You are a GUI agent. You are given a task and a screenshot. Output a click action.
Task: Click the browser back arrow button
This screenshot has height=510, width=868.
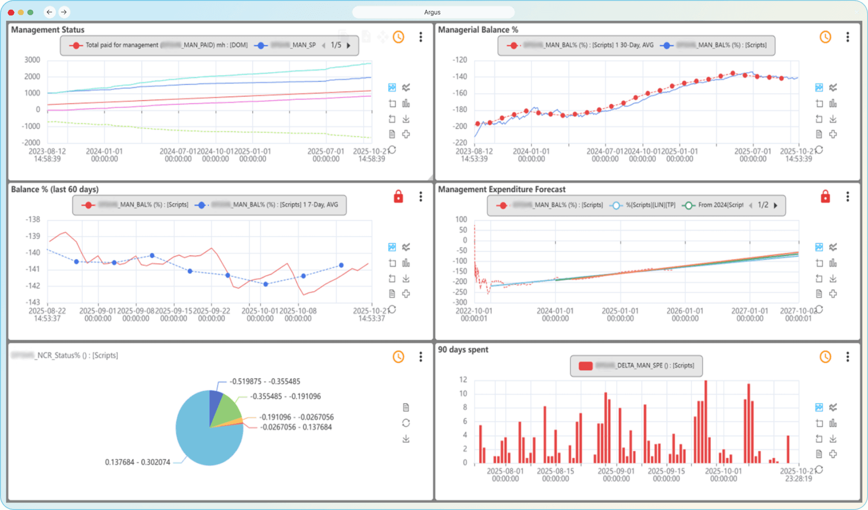(x=49, y=12)
